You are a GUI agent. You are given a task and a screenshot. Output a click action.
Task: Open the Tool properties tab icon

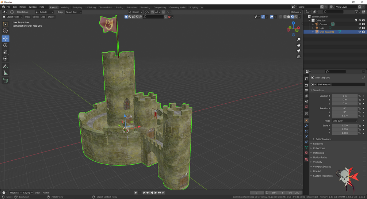306,79
